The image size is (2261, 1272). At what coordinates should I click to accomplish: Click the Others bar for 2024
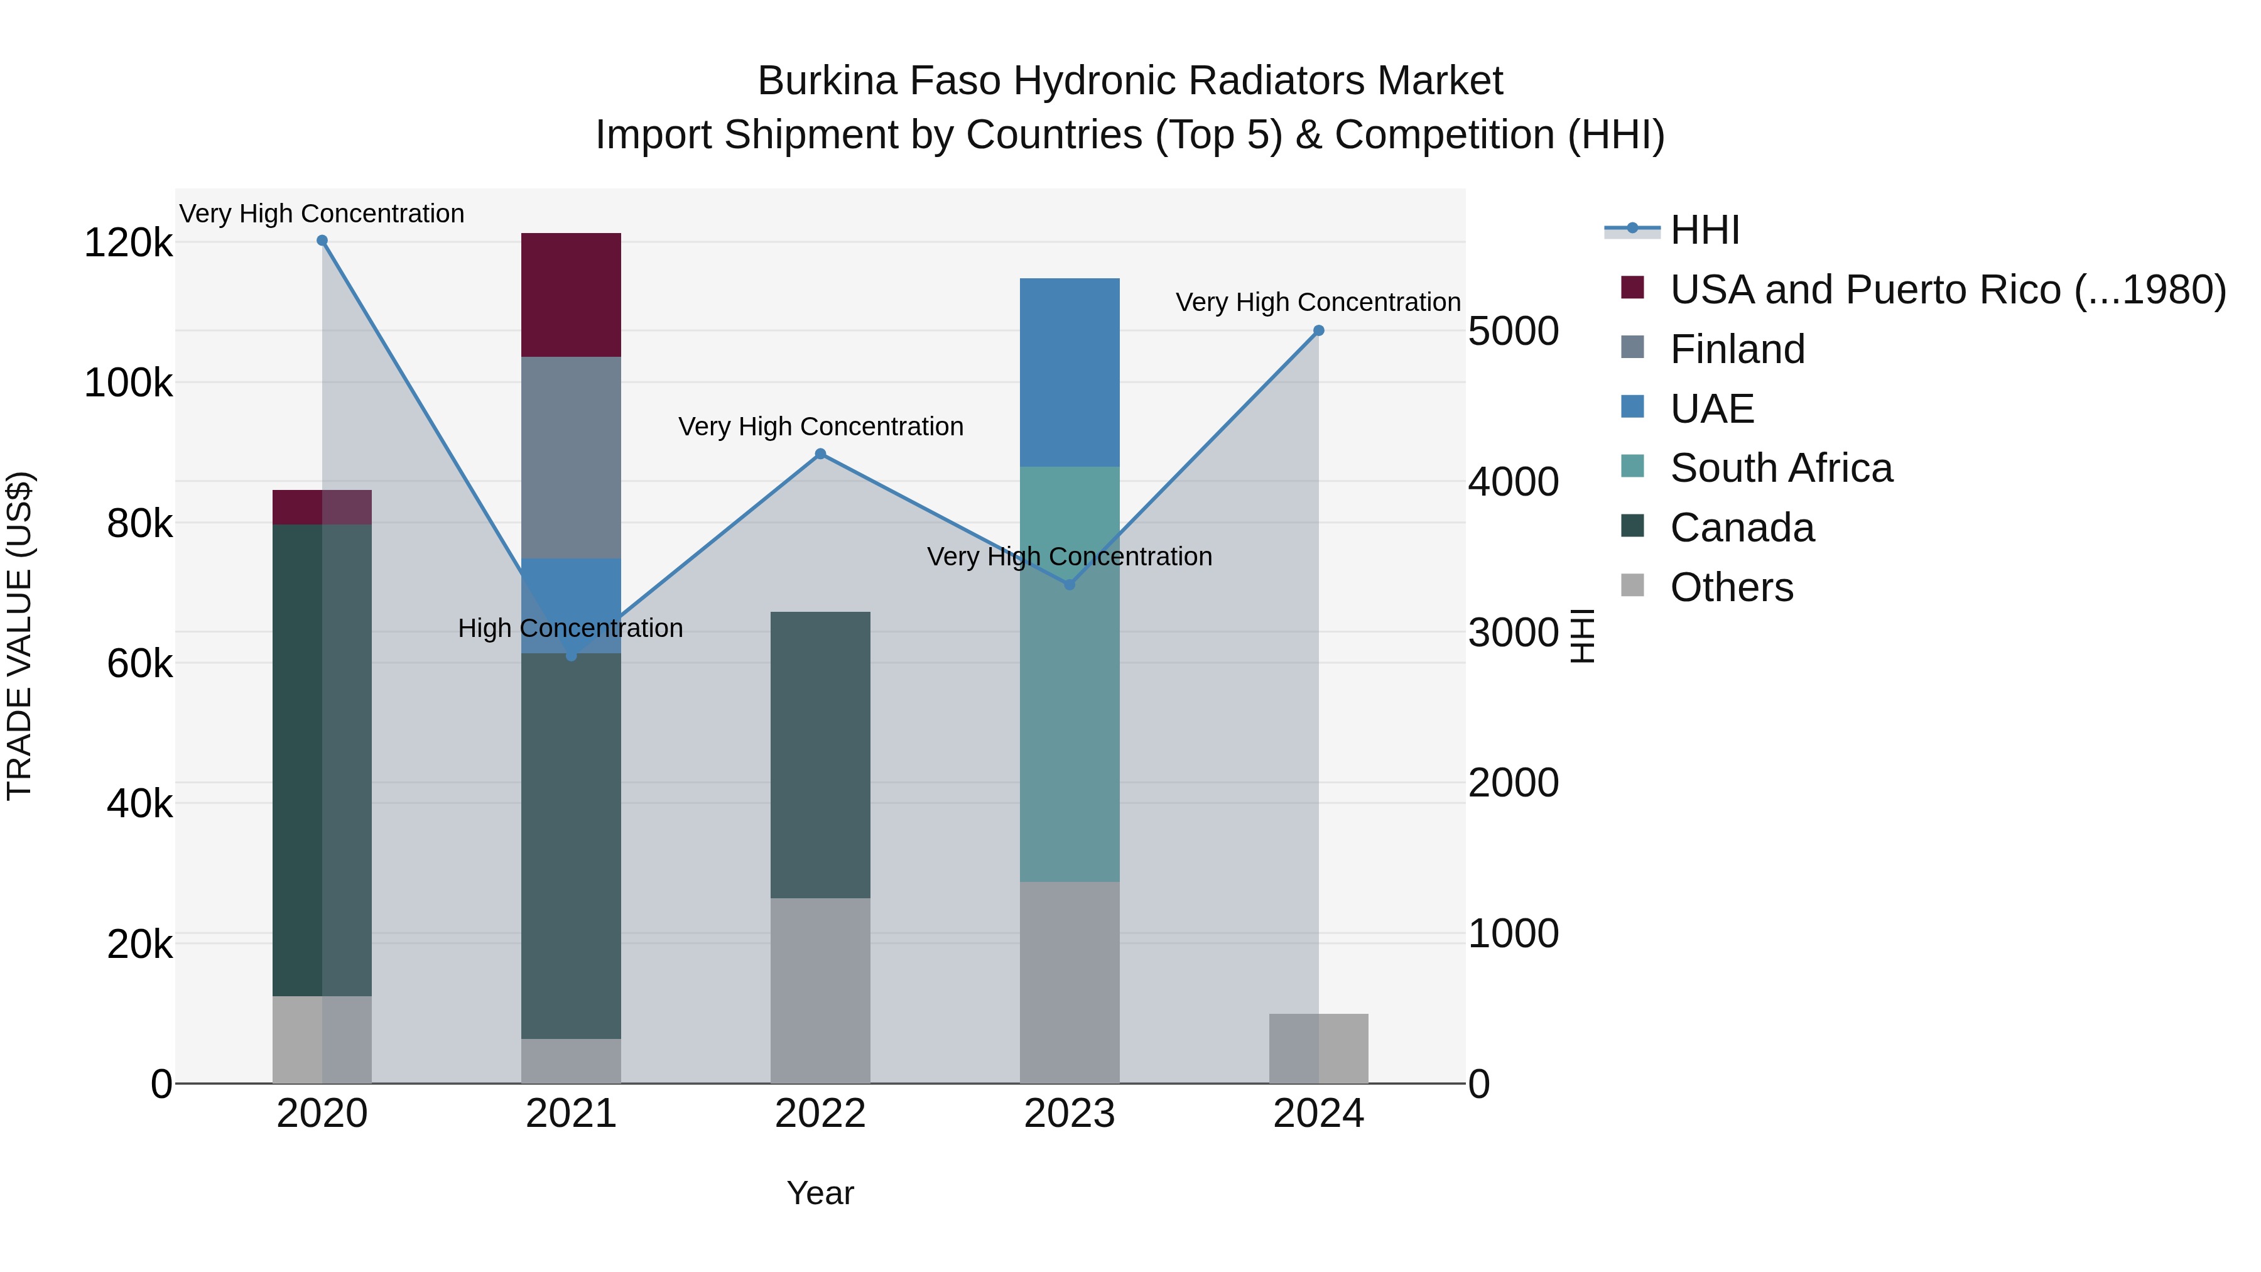pos(1318,1048)
